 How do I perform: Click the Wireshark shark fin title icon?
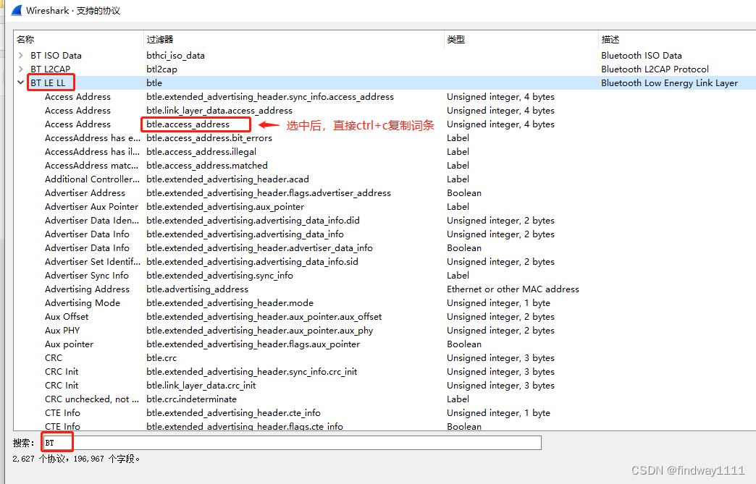coord(17,10)
